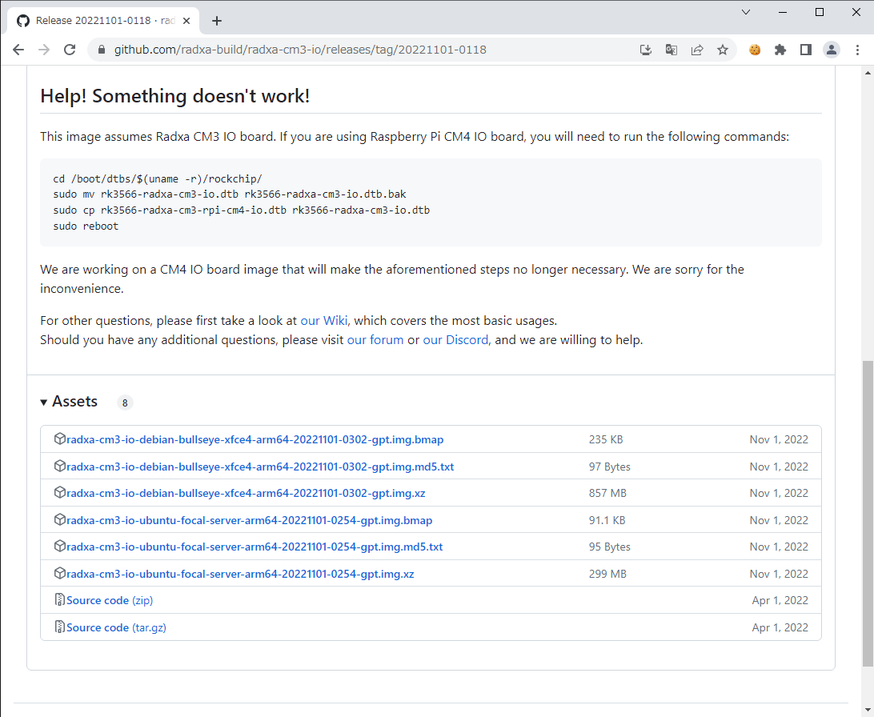Go back to the previous page
This screenshot has height=717, width=874.
(18, 50)
